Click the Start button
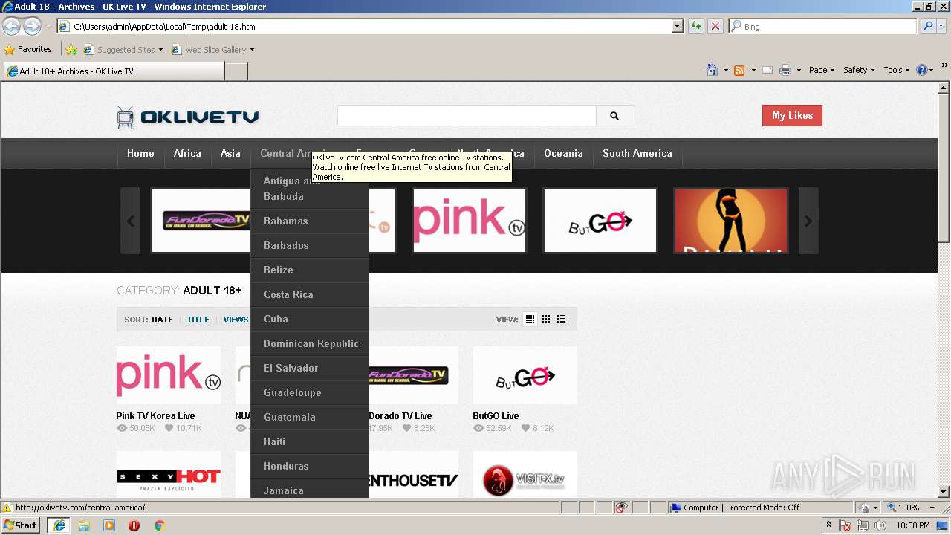Screen dimensions: 951x535 pos(21,525)
